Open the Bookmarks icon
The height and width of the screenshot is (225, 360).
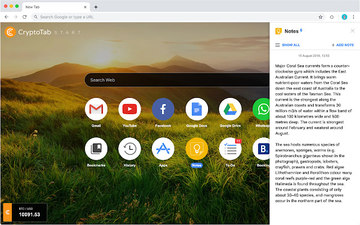(x=96, y=148)
